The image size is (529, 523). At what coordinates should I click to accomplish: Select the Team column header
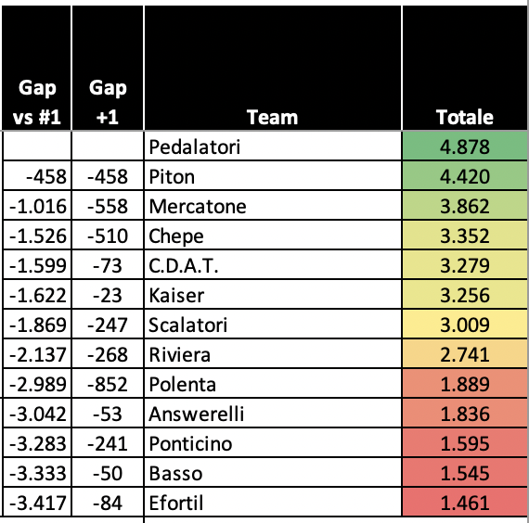coord(273,68)
